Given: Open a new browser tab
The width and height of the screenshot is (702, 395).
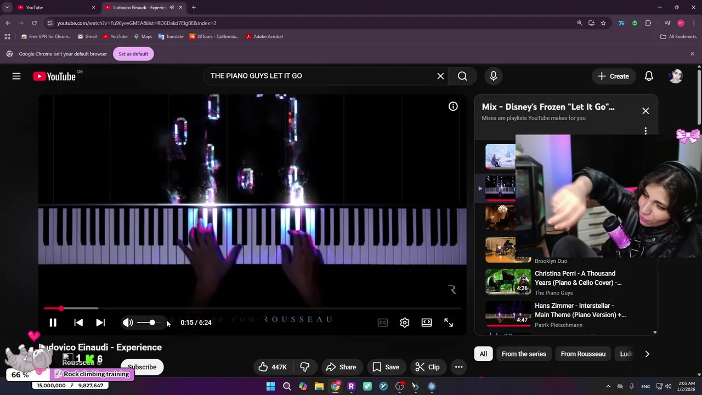Looking at the screenshot, I should click(194, 8).
